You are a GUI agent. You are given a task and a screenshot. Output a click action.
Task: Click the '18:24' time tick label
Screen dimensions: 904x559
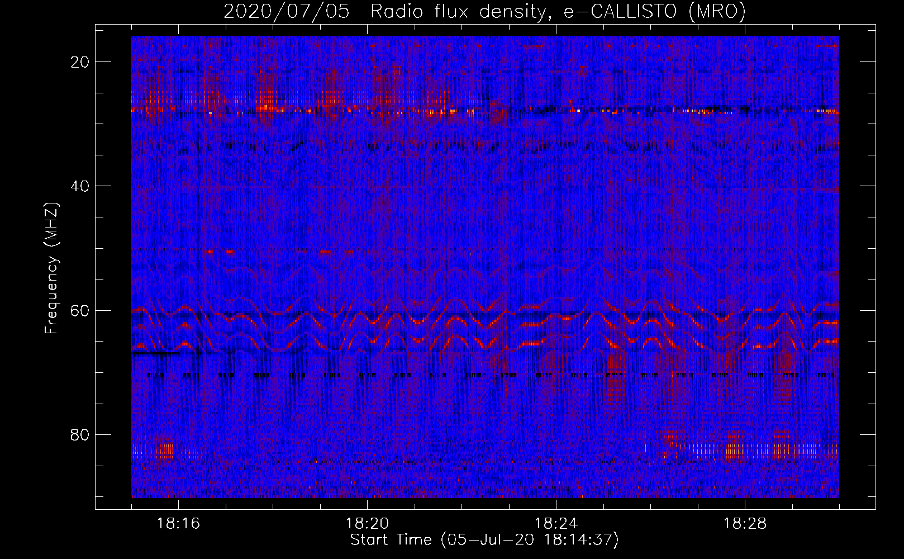tap(556, 524)
